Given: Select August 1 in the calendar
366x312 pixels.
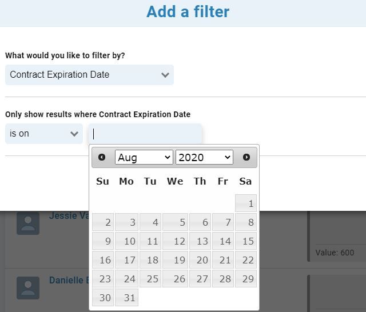Looking at the screenshot, I should (246, 203).
